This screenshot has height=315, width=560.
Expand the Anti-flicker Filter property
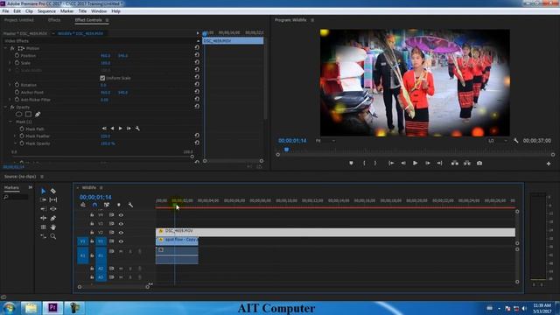(x=10, y=100)
